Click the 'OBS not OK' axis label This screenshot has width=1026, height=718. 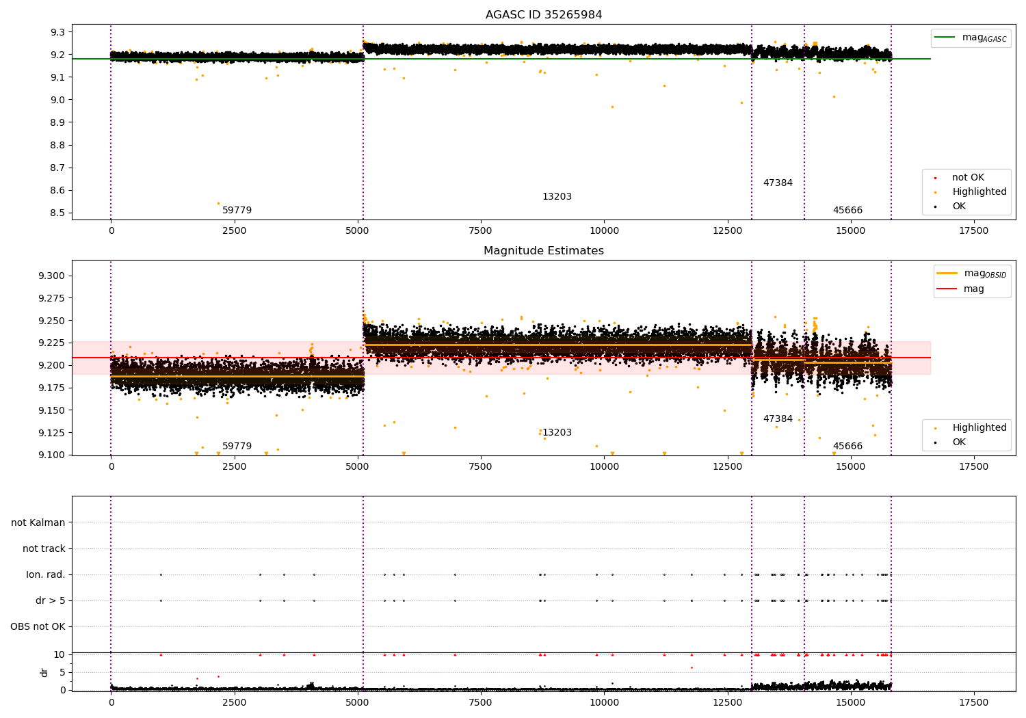(x=38, y=626)
